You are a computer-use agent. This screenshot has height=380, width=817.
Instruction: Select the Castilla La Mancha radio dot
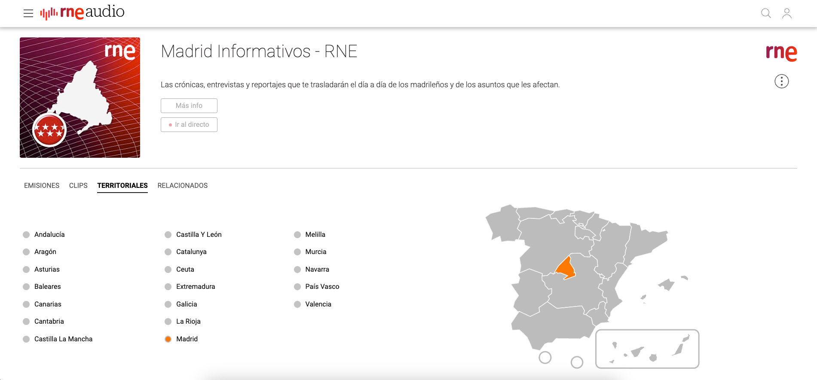click(26, 339)
